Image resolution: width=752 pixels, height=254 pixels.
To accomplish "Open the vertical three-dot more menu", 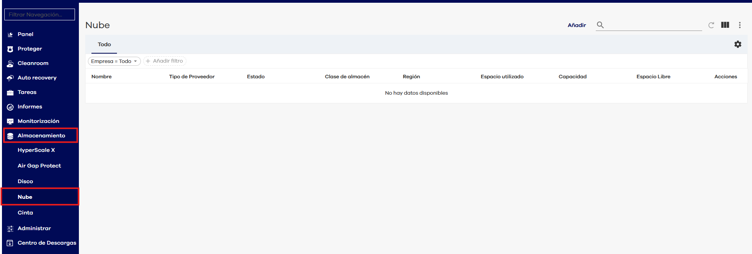I will pyautogui.click(x=740, y=25).
